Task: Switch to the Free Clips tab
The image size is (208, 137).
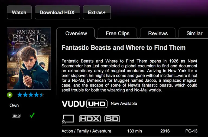Action: (117, 33)
